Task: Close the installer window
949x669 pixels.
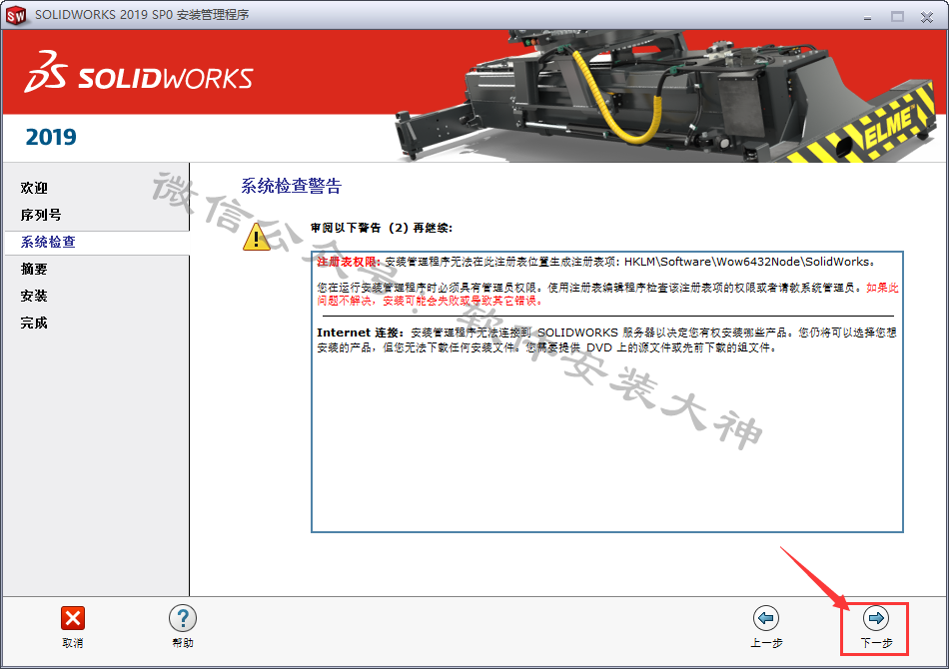Action: (x=927, y=17)
